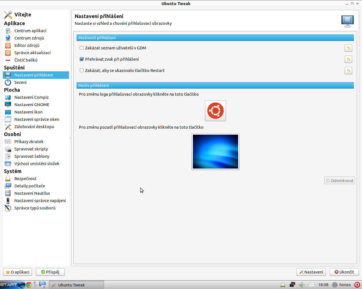The height and width of the screenshot is (289, 362).
Task: Click the show desktop taskbar icon
Action: 43,285
